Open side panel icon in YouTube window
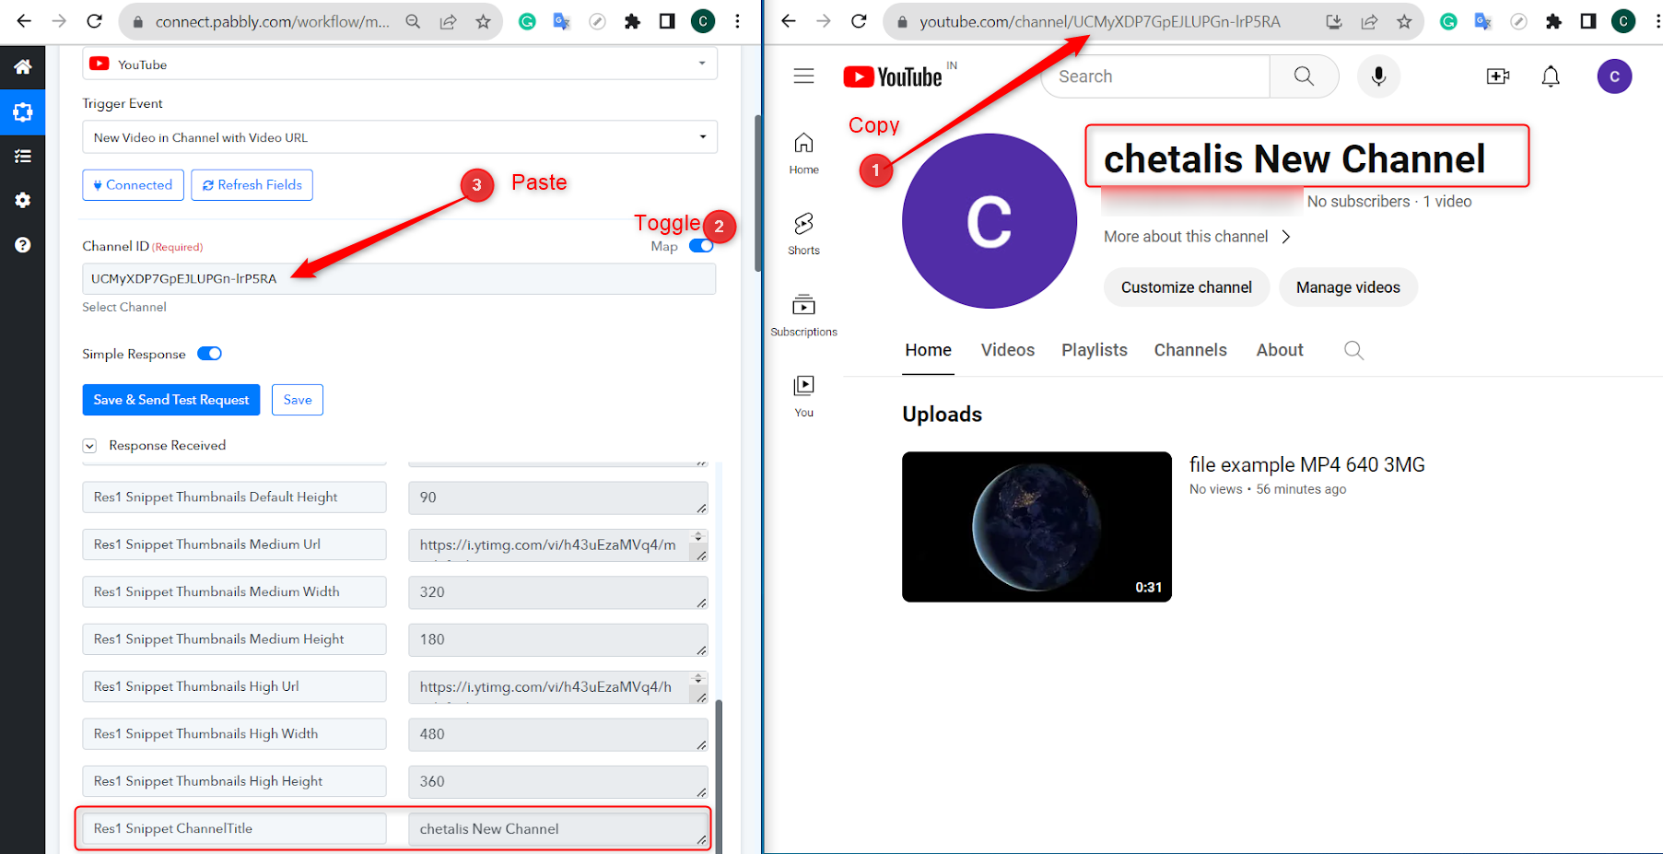This screenshot has width=1663, height=854. (x=1588, y=21)
